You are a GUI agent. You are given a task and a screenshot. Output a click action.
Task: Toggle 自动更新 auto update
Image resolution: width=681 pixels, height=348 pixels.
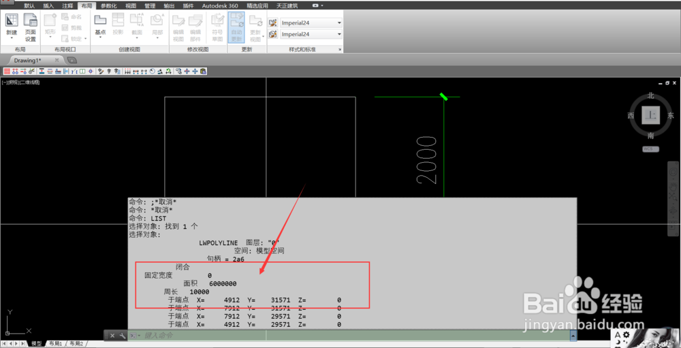point(236,27)
